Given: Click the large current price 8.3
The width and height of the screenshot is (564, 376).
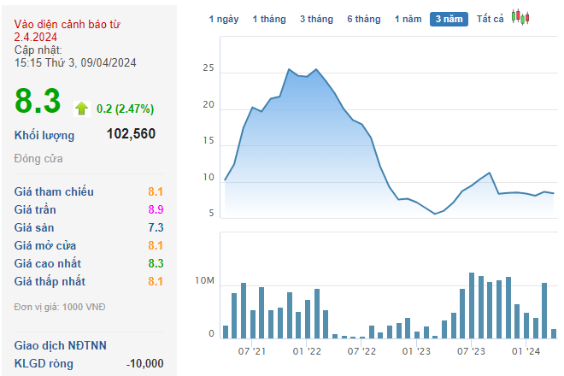Looking at the screenshot, I should click(x=38, y=102).
